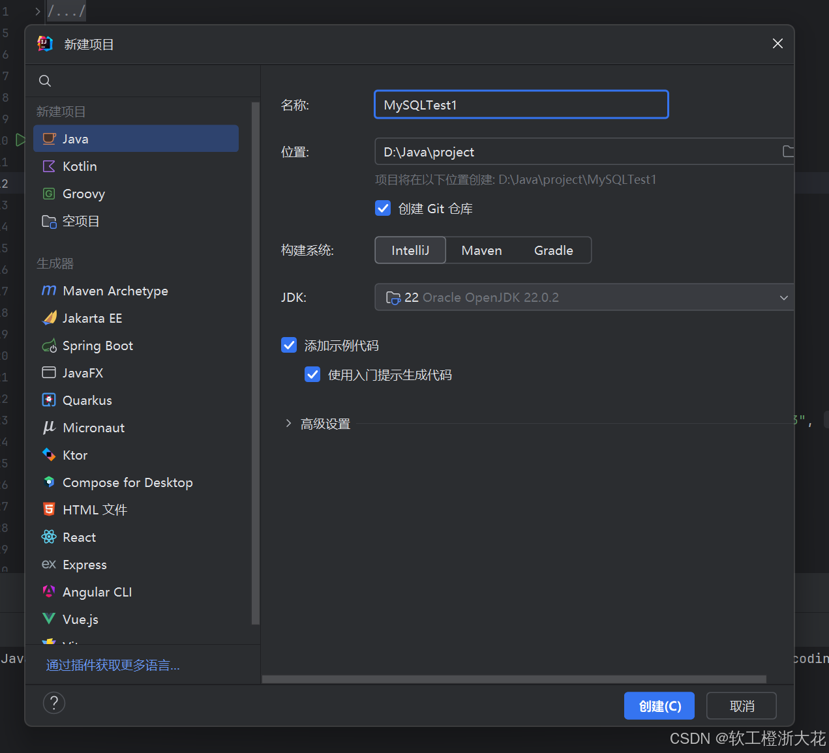Click the run gutter arrow in editor
Screen dimensions: 829x753
(x=21, y=140)
